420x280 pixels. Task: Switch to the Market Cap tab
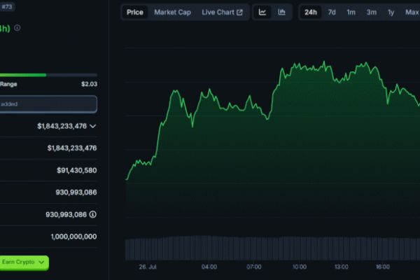coord(172,12)
